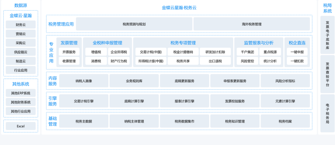Open the 底稿计算引擎 block
This screenshot has height=145, width=335.
click(x=134, y=101)
